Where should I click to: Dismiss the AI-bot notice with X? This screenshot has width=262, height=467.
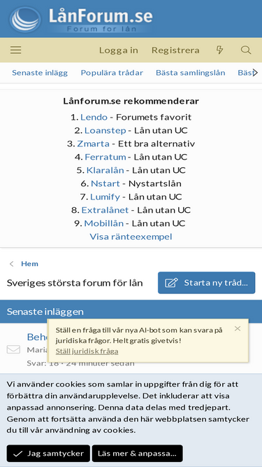coord(238,328)
